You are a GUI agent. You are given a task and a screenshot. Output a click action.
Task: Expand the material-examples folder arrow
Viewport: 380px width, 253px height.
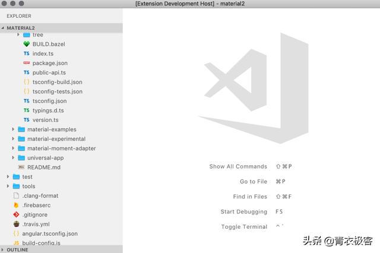point(13,129)
